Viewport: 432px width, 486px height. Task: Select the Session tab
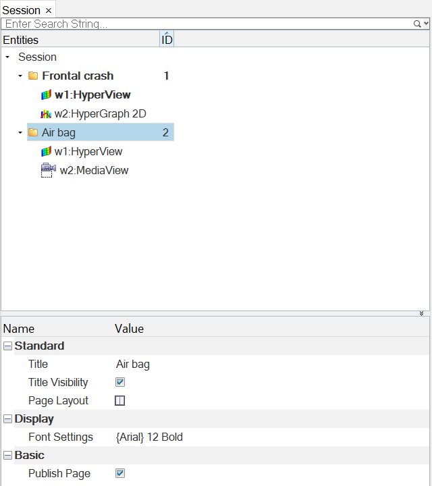(x=22, y=10)
